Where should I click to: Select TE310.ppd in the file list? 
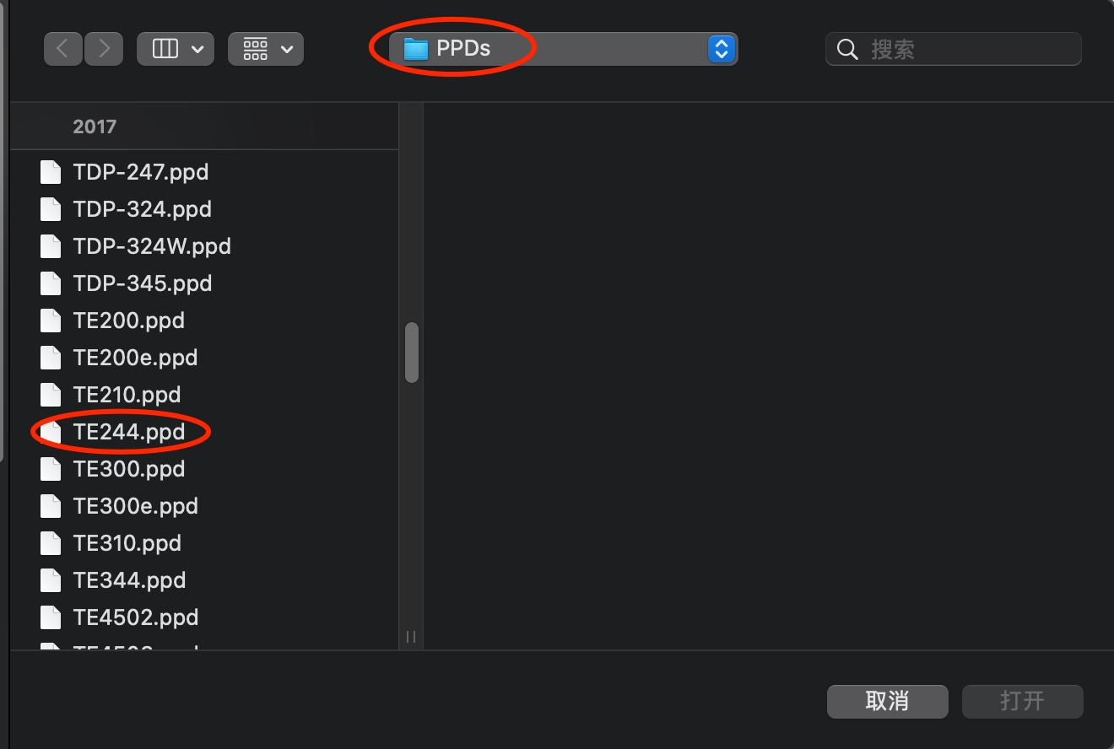(x=127, y=543)
